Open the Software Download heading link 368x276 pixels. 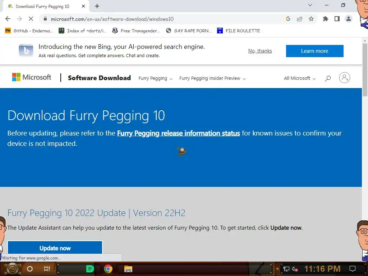tap(99, 78)
